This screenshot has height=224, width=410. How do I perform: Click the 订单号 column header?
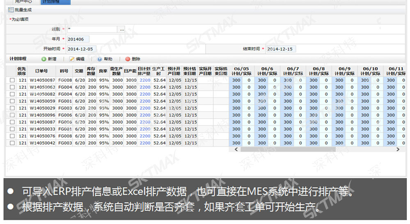click(x=41, y=71)
